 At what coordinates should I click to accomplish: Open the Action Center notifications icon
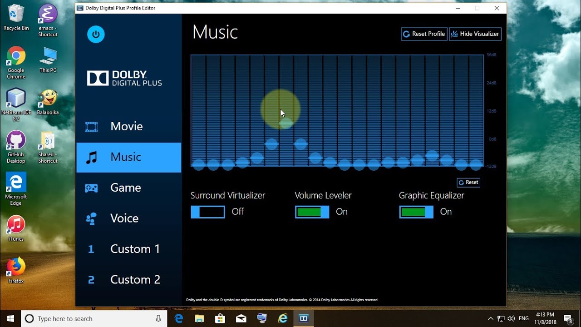(x=568, y=319)
